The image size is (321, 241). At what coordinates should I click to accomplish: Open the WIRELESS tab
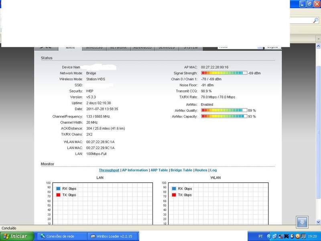click(94, 48)
